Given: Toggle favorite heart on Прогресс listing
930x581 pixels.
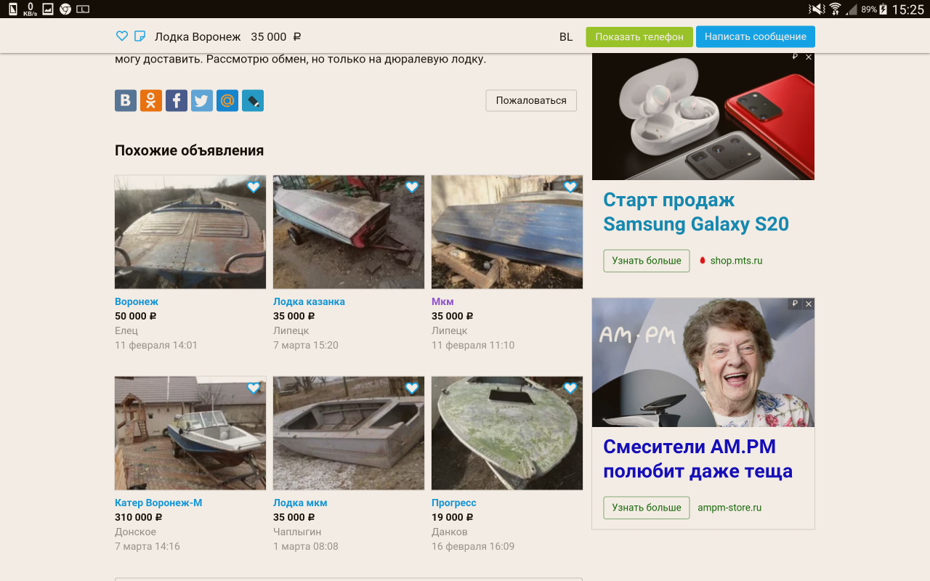Looking at the screenshot, I should pyautogui.click(x=570, y=389).
